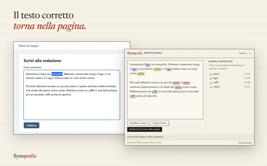
Task: Click highlighted paese after un piccolo
Action: click(x=176, y=82)
